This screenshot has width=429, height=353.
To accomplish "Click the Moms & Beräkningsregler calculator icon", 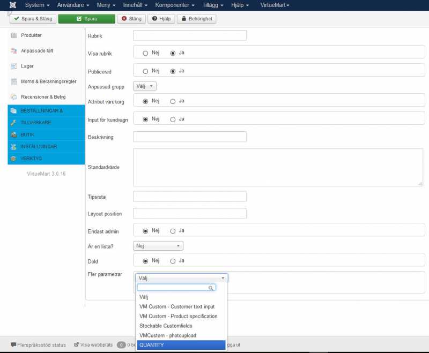I will (x=14, y=81).
